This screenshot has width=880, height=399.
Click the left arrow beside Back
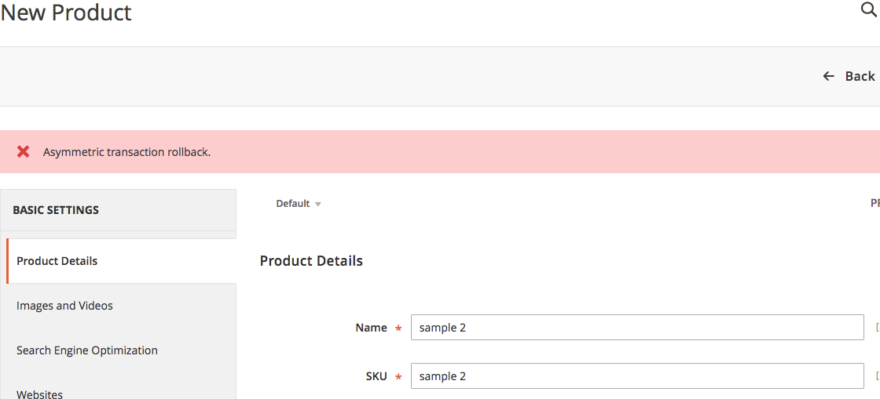pos(828,76)
